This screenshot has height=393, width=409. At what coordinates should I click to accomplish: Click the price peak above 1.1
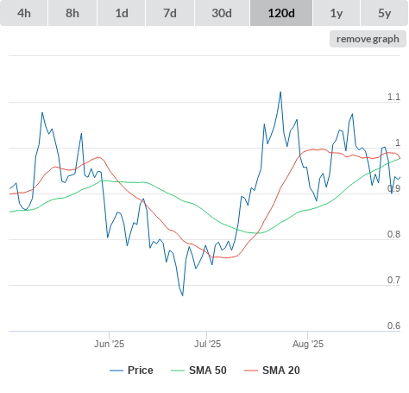tap(280, 92)
